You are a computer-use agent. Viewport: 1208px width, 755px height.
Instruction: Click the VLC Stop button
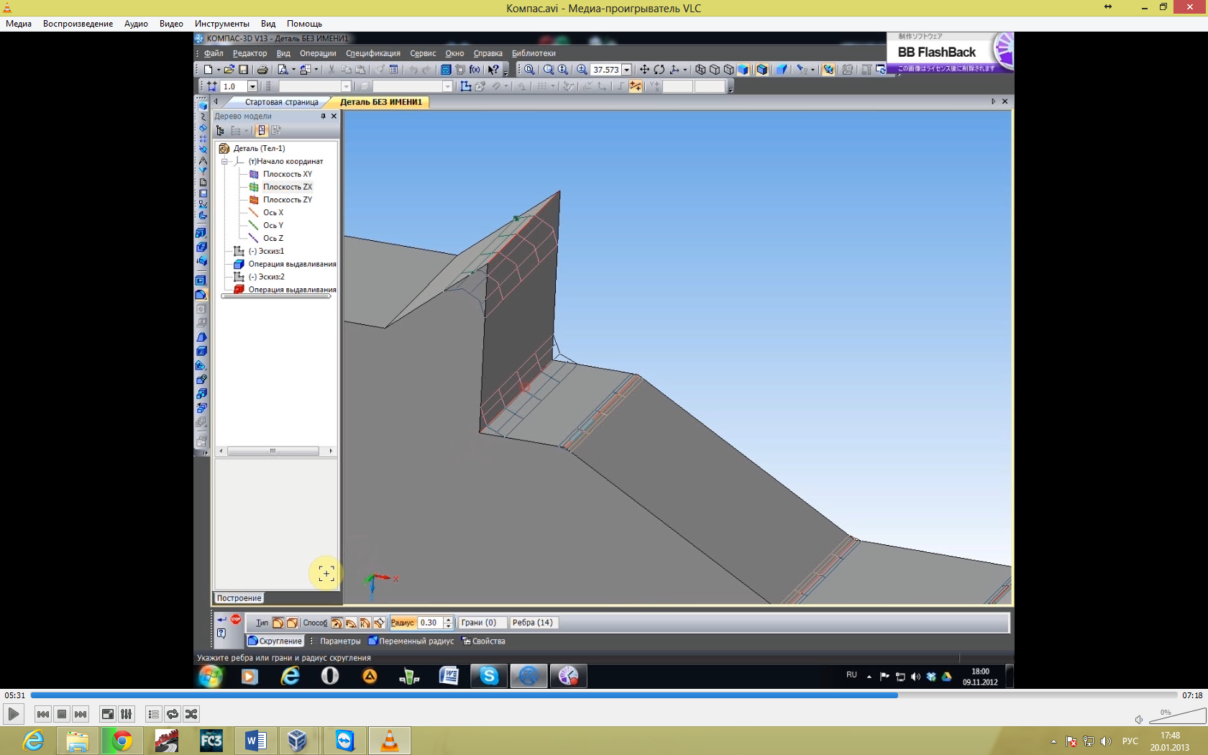point(62,714)
